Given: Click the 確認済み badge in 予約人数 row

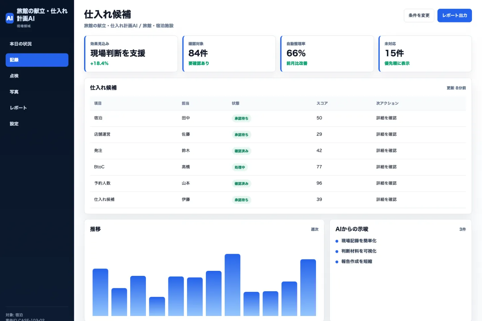Looking at the screenshot, I should [x=241, y=184].
